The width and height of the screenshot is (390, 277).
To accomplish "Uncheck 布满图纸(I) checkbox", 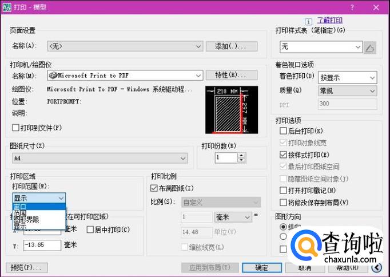I will pos(154,188).
